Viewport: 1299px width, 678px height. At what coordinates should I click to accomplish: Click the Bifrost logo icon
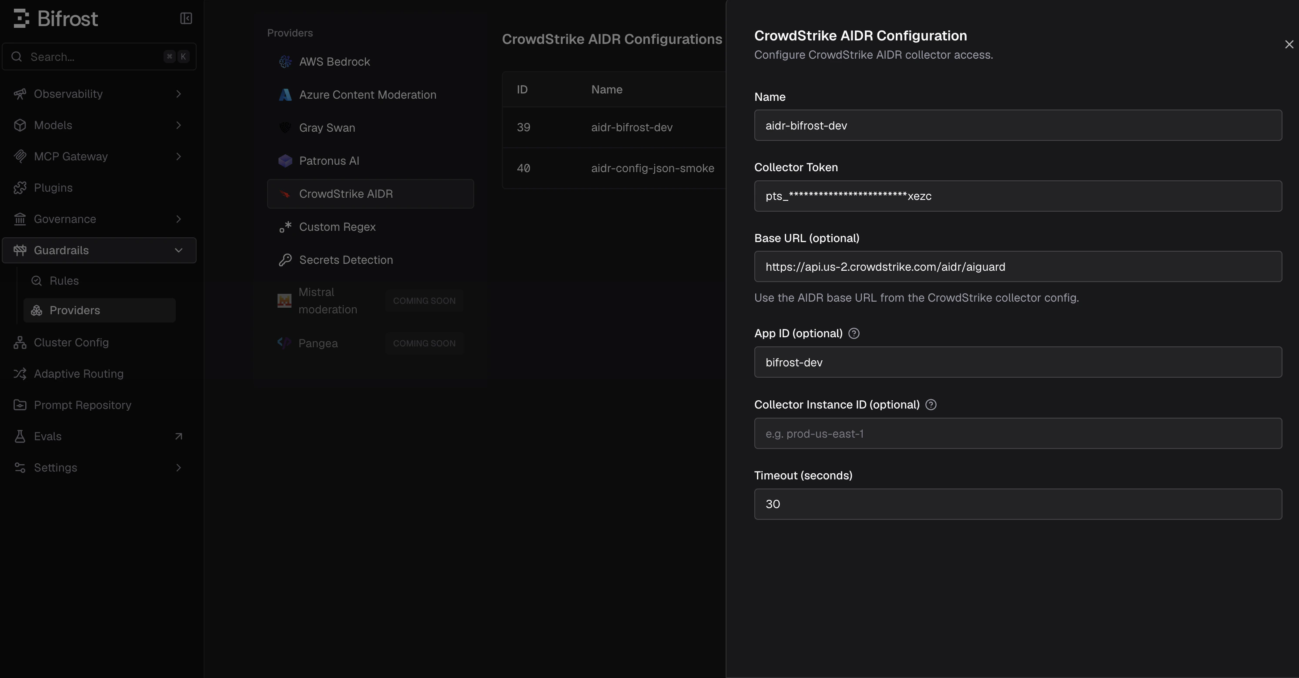point(21,19)
